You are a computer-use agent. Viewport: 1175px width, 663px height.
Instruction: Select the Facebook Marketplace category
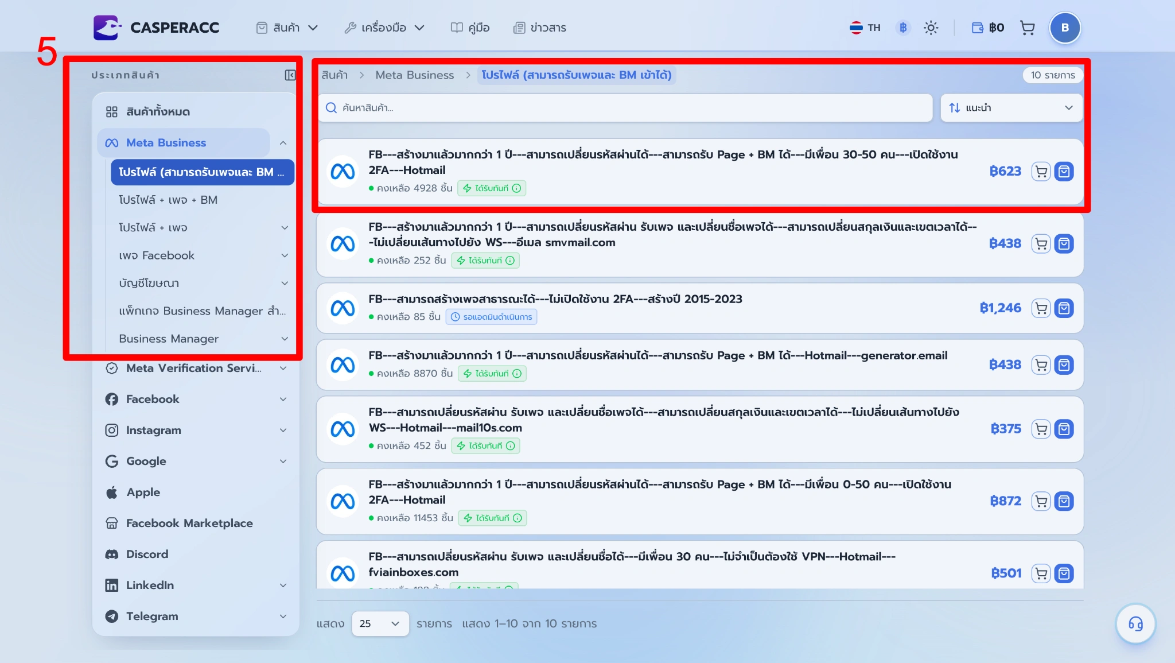click(196, 523)
